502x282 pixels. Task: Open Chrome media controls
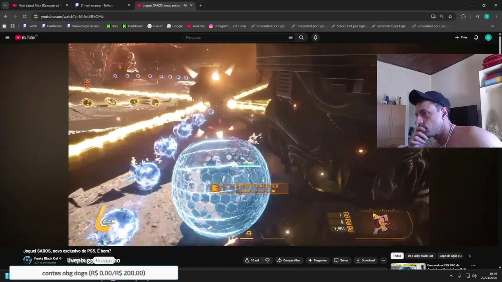(x=477, y=16)
